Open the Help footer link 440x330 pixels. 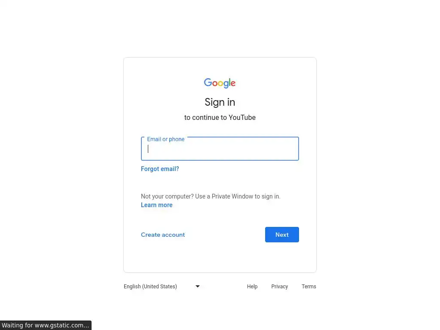coord(252,287)
